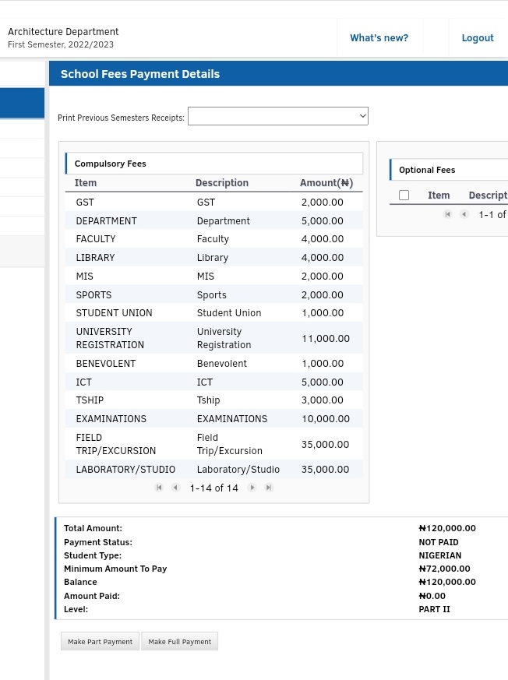Screen dimensions: 508x680
Task: Select the STUDENT UNION fee row
Action: (x=213, y=313)
